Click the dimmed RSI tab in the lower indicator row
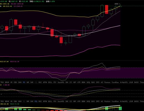 [x=24, y=101]
